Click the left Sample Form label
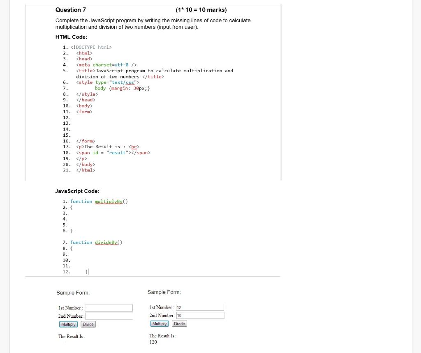 pyautogui.click(x=73, y=292)
